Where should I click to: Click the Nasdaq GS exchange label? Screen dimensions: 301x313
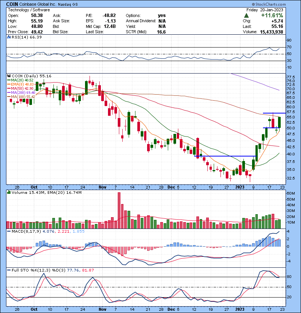68,5
